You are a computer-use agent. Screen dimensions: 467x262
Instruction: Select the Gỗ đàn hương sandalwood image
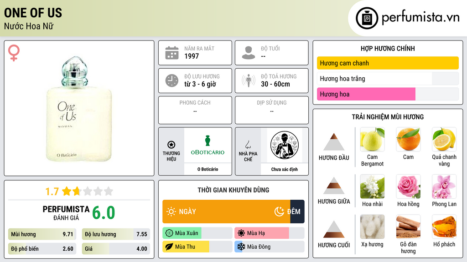408,227
